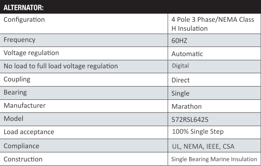
Task: Click the Single bearing value
Action: (180, 94)
